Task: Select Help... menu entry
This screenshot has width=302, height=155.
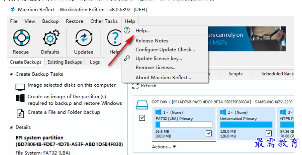Action: 165,31
